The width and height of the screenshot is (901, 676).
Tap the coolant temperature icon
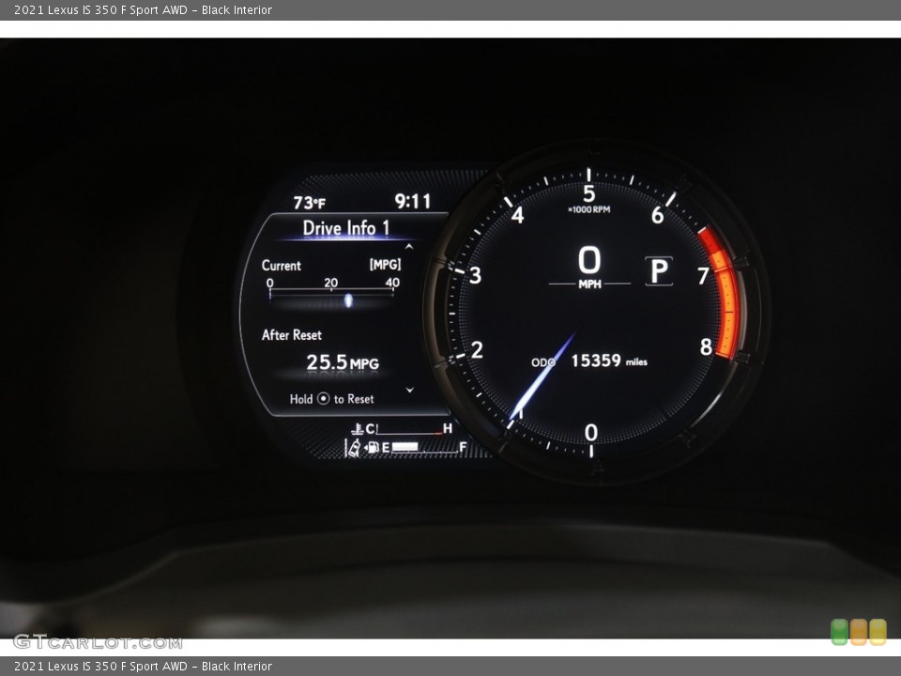[x=357, y=429]
